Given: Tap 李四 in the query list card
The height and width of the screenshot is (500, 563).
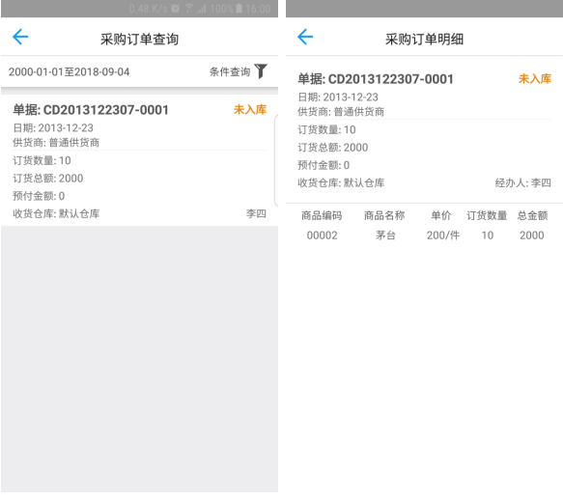Looking at the screenshot, I should [256, 213].
